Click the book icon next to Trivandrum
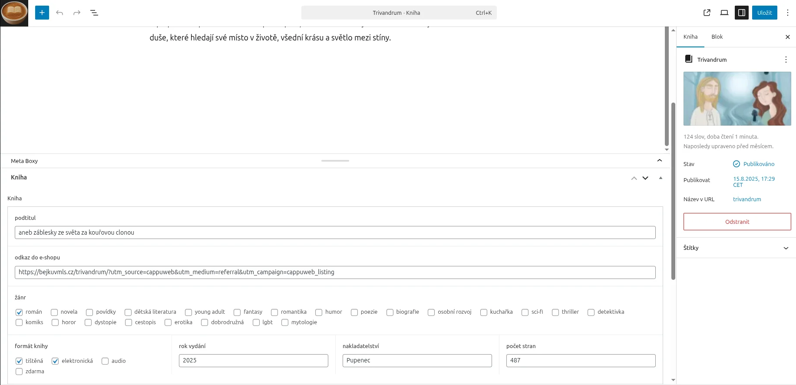This screenshot has width=796, height=385. tap(689, 59)
